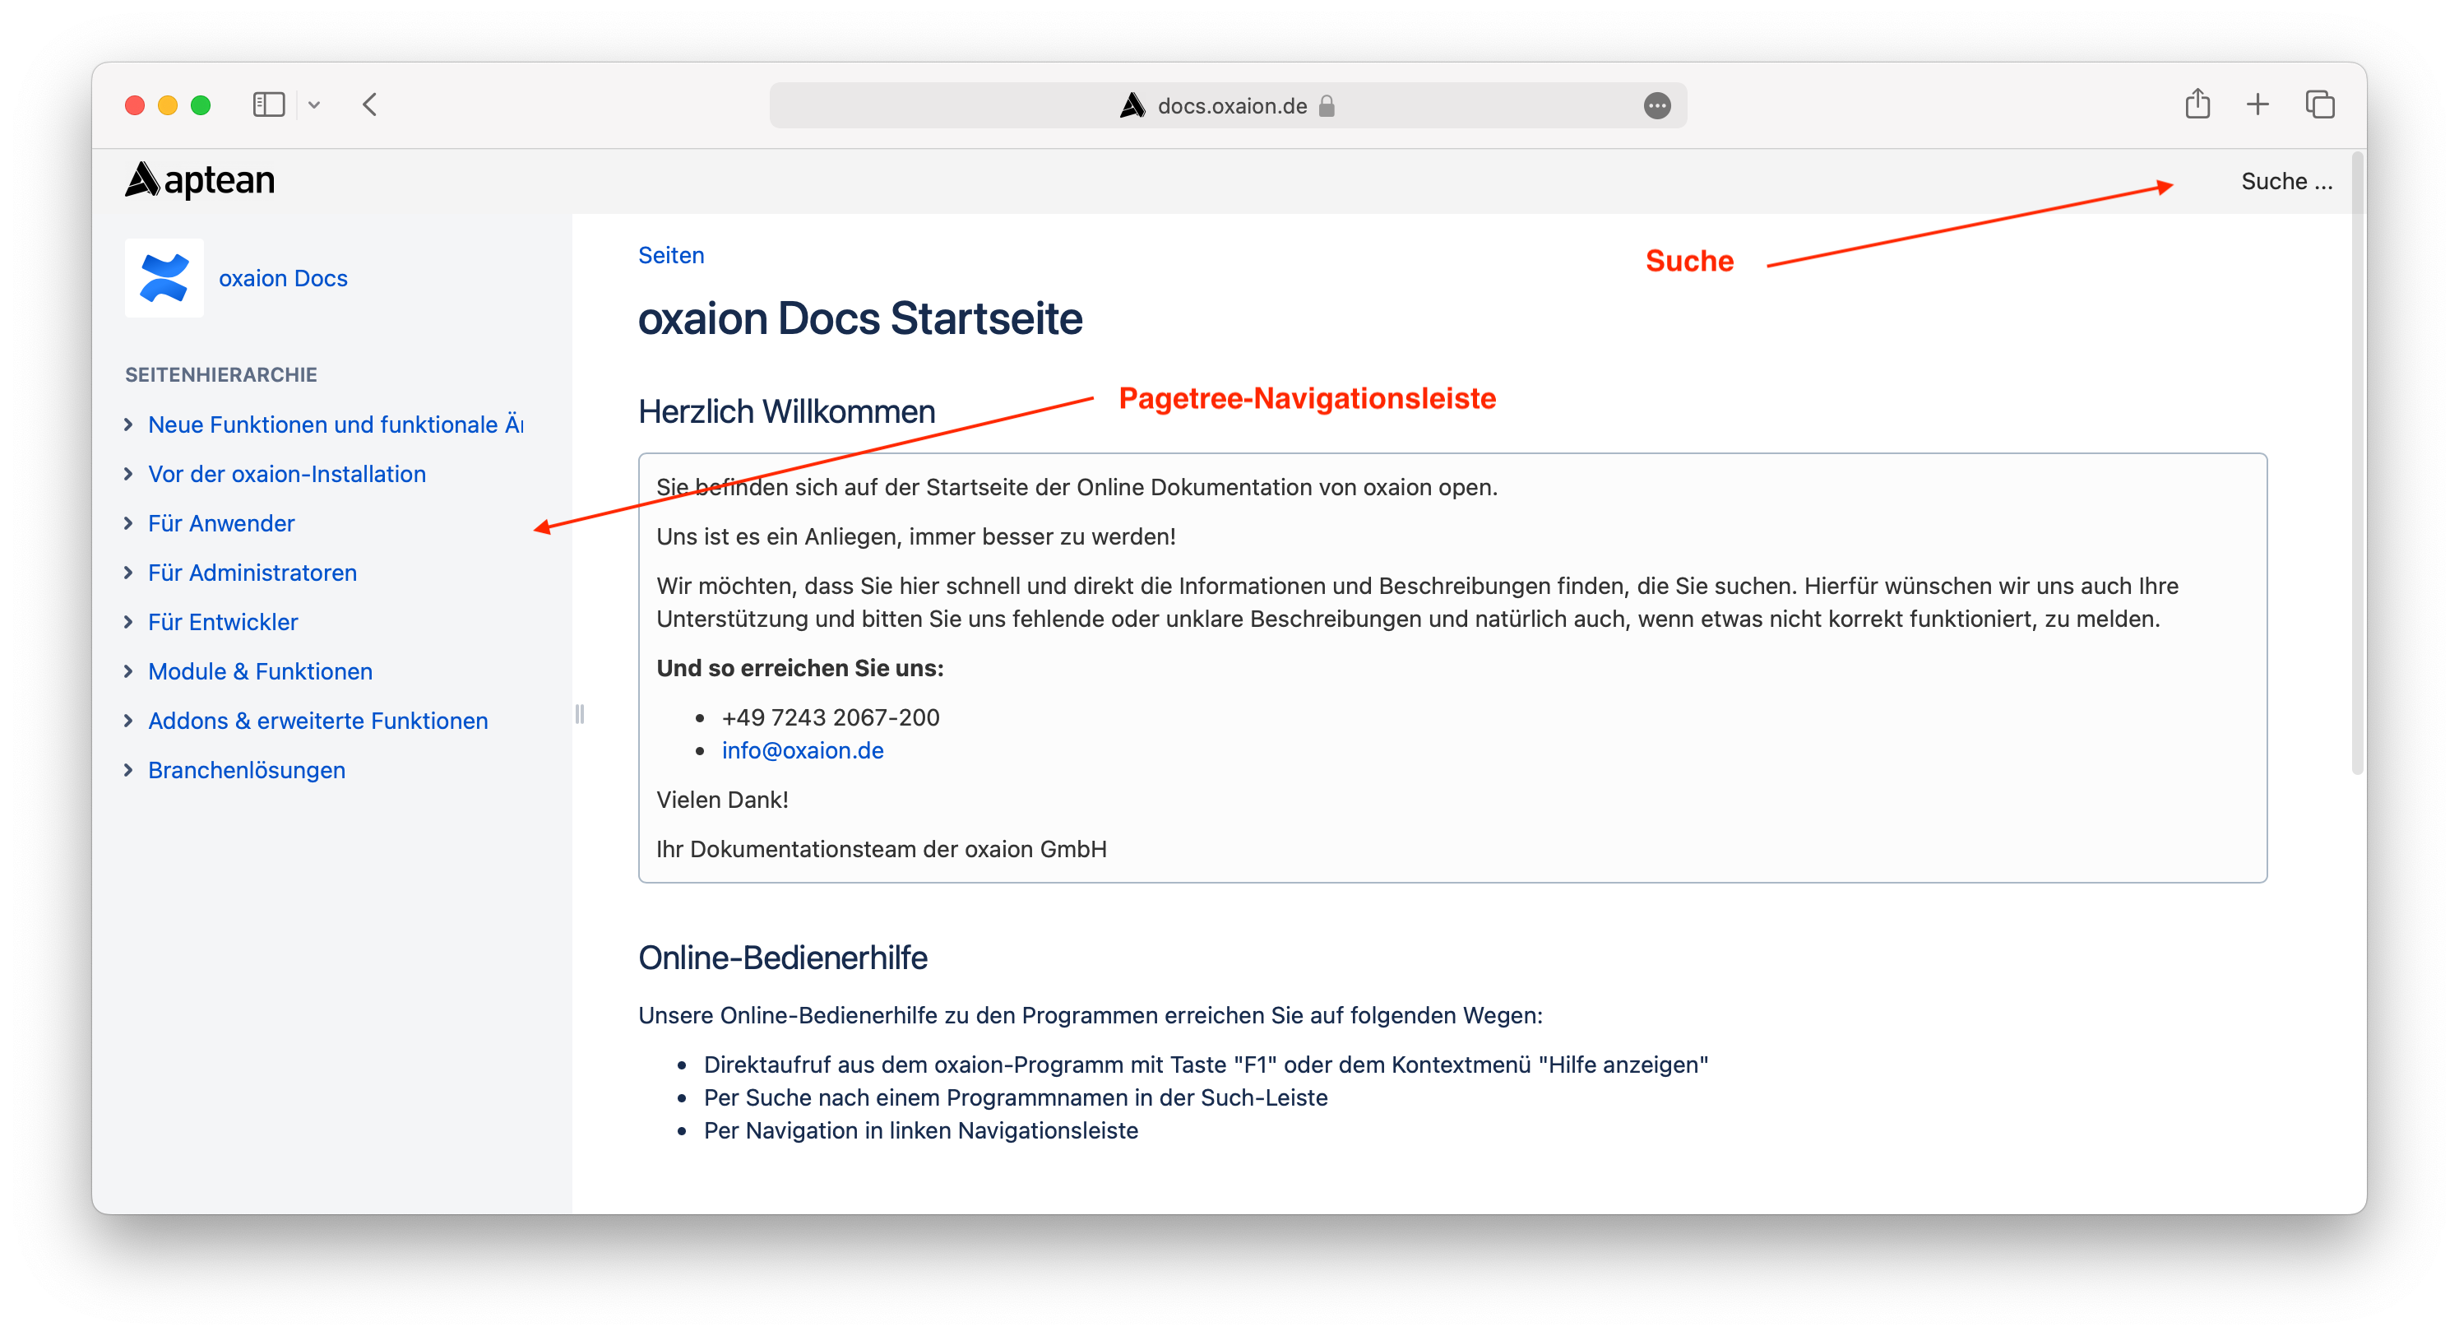Click the Online-Bedienerhilfe heading

click(x=782, y=958)
